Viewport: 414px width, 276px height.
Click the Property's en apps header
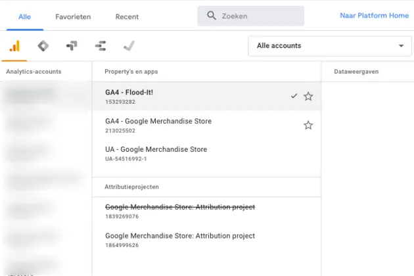[x=131, y=72]
